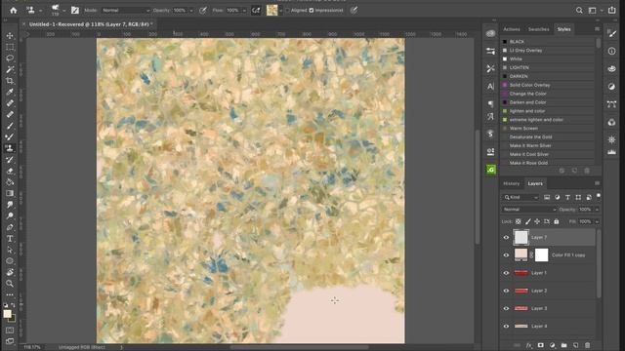Select the Move tool

(10, 36)
